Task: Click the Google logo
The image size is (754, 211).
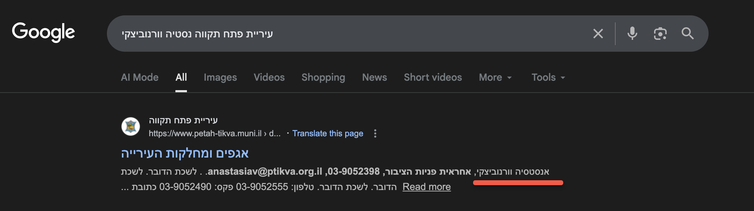Action: click(43, 32)
